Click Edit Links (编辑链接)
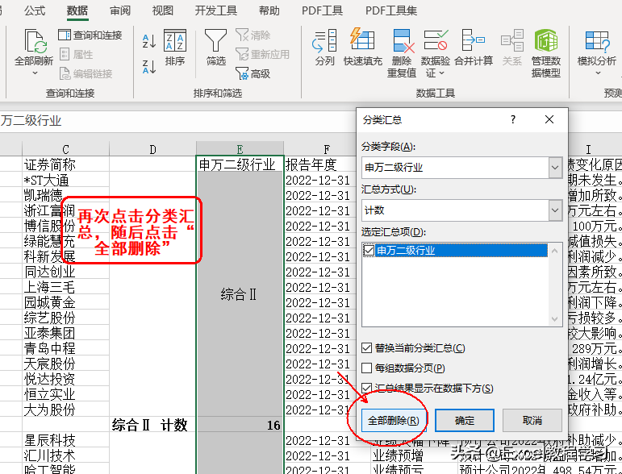 86,73
